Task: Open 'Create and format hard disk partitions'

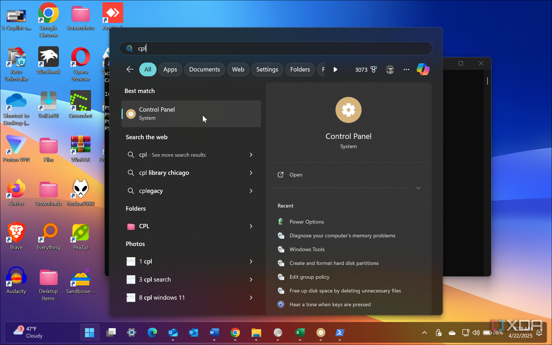Action: [x=334, y=263]
